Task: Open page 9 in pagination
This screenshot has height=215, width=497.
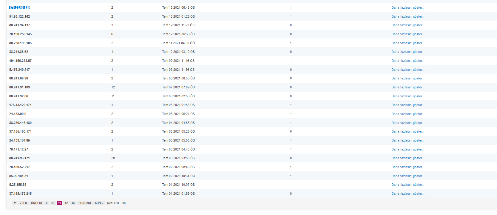Action: pos(47,203)
